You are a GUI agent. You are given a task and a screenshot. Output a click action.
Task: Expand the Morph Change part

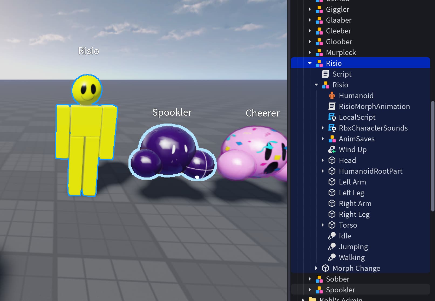316,268
